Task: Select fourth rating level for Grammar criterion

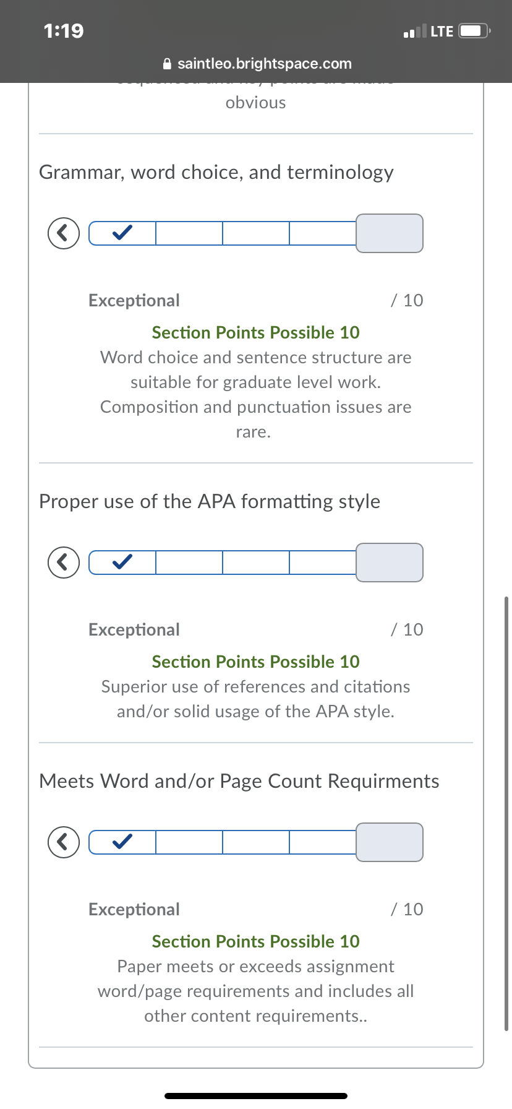Action: point(323,233)
